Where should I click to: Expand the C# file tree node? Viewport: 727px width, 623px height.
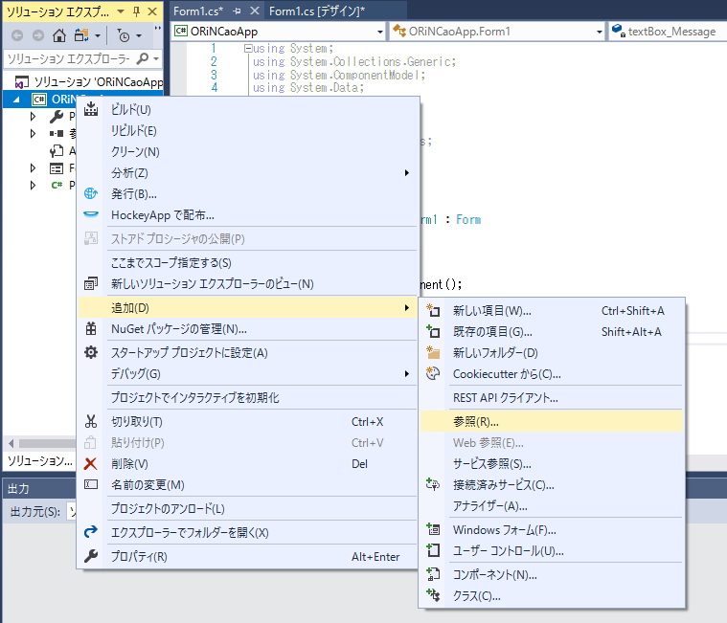point(33,185)
